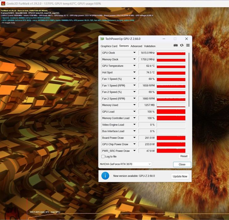Switch to the Graphics Card tab
This screenshot has width=229, height=220.
pos(109,46)
